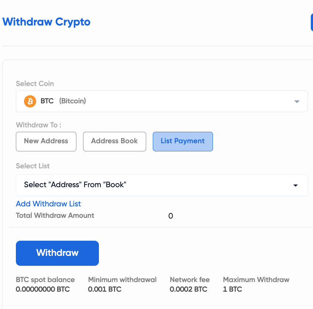Click the Withdraw Crypto heading
313x309 pixels.
(x=46, y=22)
